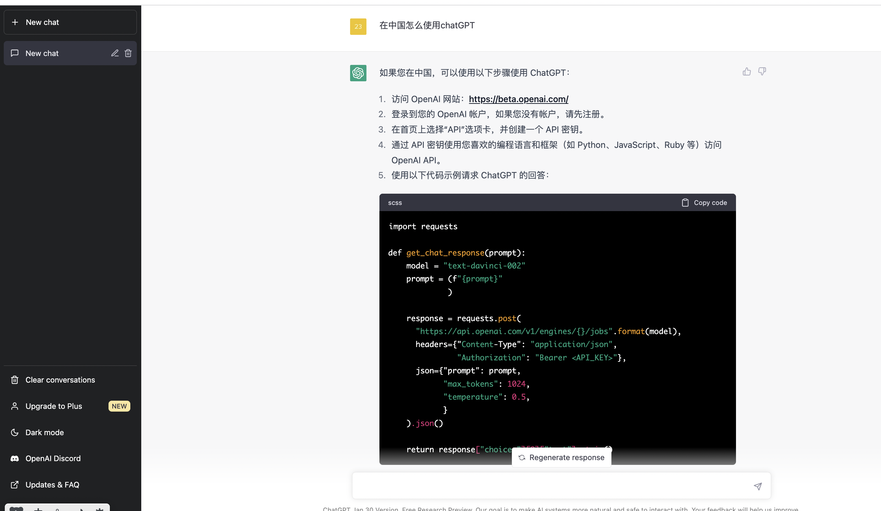This screenshot has height=511, width=881.
Task: Give the response a thumbs down
Action: point(762,72)
